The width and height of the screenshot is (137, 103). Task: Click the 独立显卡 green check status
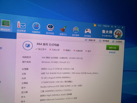41,49
